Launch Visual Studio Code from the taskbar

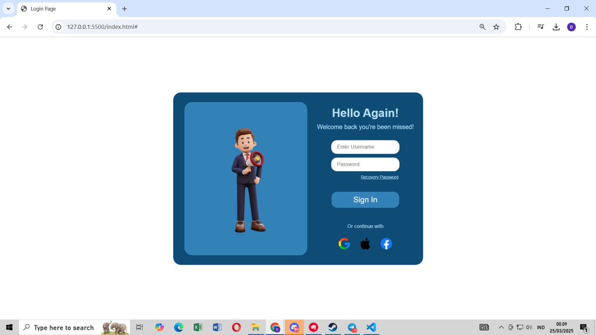tap(371, 327)
